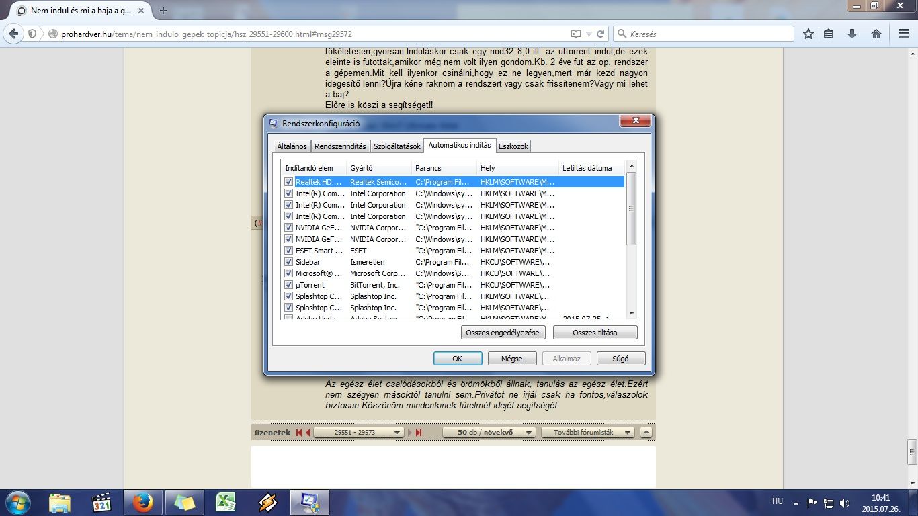The image size is (918, 516).
Task: Open help with the Súgó button
Action: click(621, 359)
